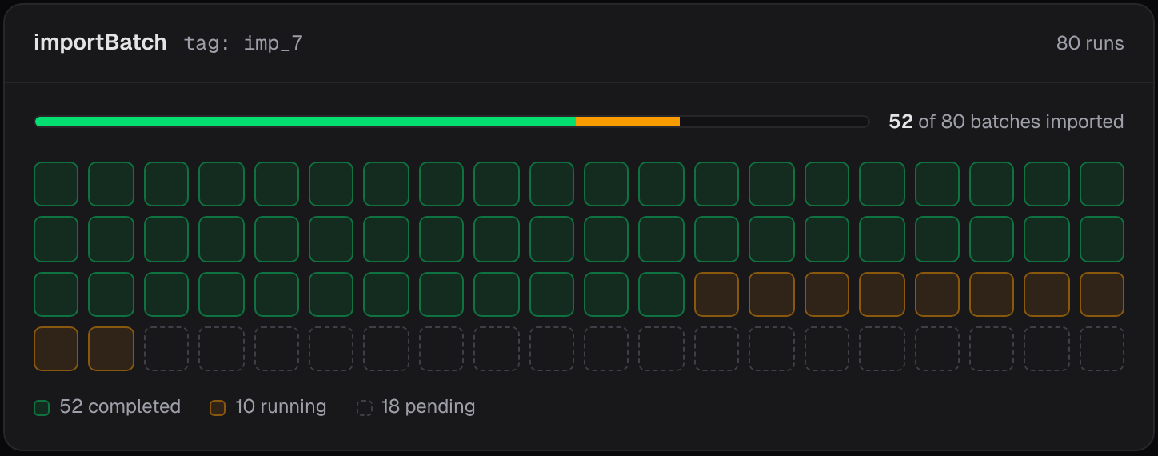Select the first orange running square after the green ones
This screenshot has width=1158, height=456.
click(x=717, y=294)
